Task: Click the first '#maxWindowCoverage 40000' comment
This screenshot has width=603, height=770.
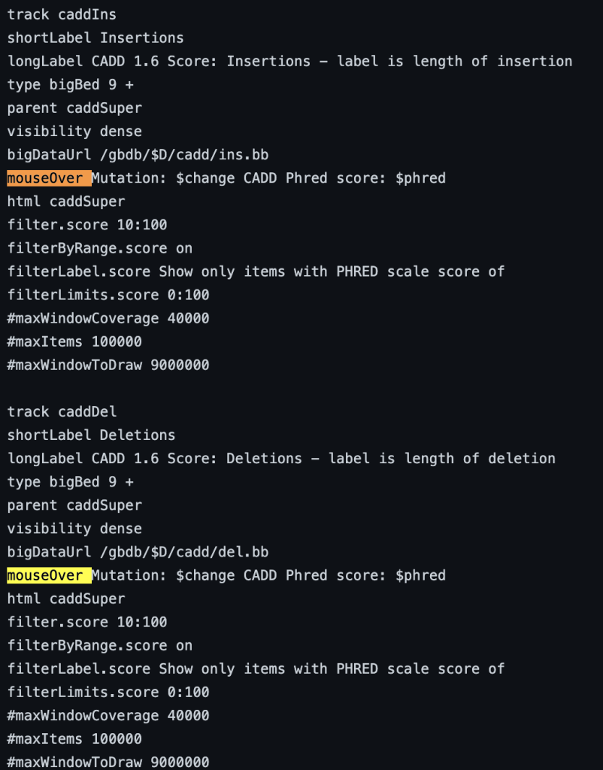Action: point(108,318)
